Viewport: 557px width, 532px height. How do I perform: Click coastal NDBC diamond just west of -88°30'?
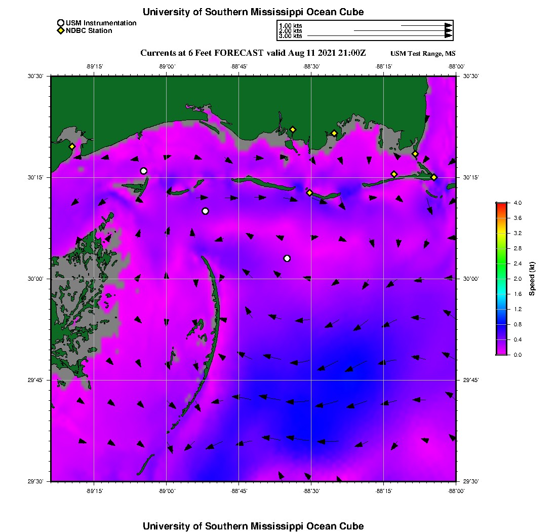click(293, 130)
